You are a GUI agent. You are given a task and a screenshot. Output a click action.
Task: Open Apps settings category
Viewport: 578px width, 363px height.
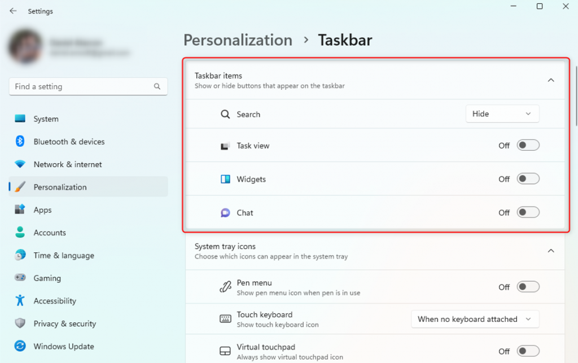[89, 209]
